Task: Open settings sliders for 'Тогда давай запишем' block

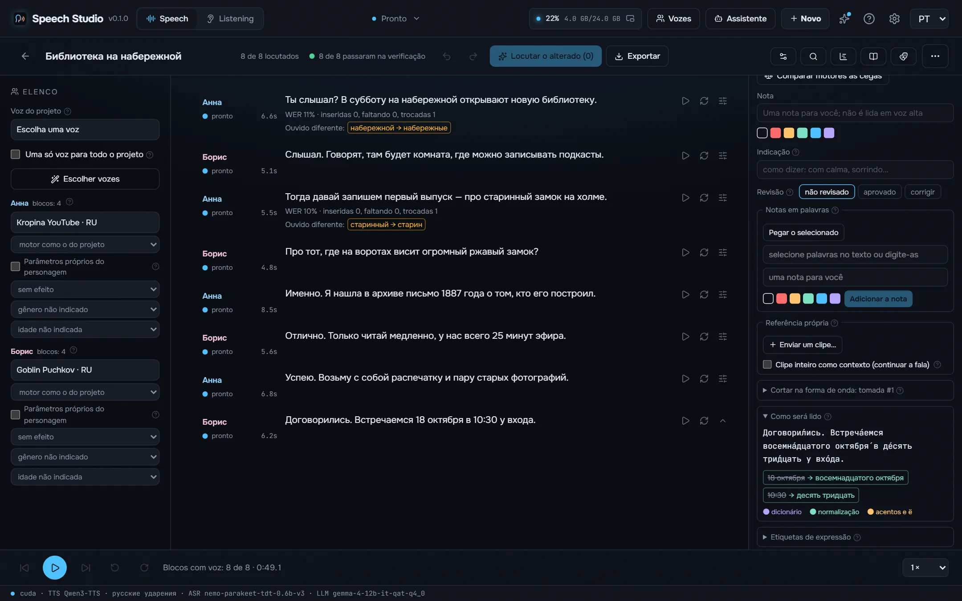Action: (x=723, y=198)
